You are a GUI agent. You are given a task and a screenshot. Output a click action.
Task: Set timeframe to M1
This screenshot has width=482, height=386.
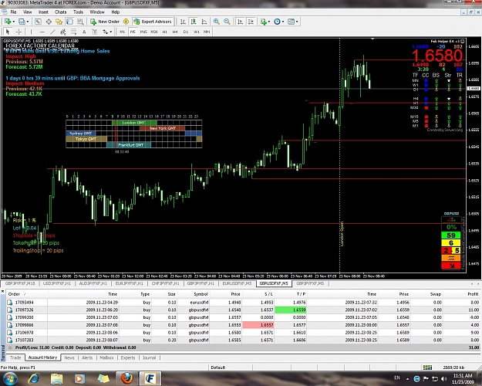point(123,32)
